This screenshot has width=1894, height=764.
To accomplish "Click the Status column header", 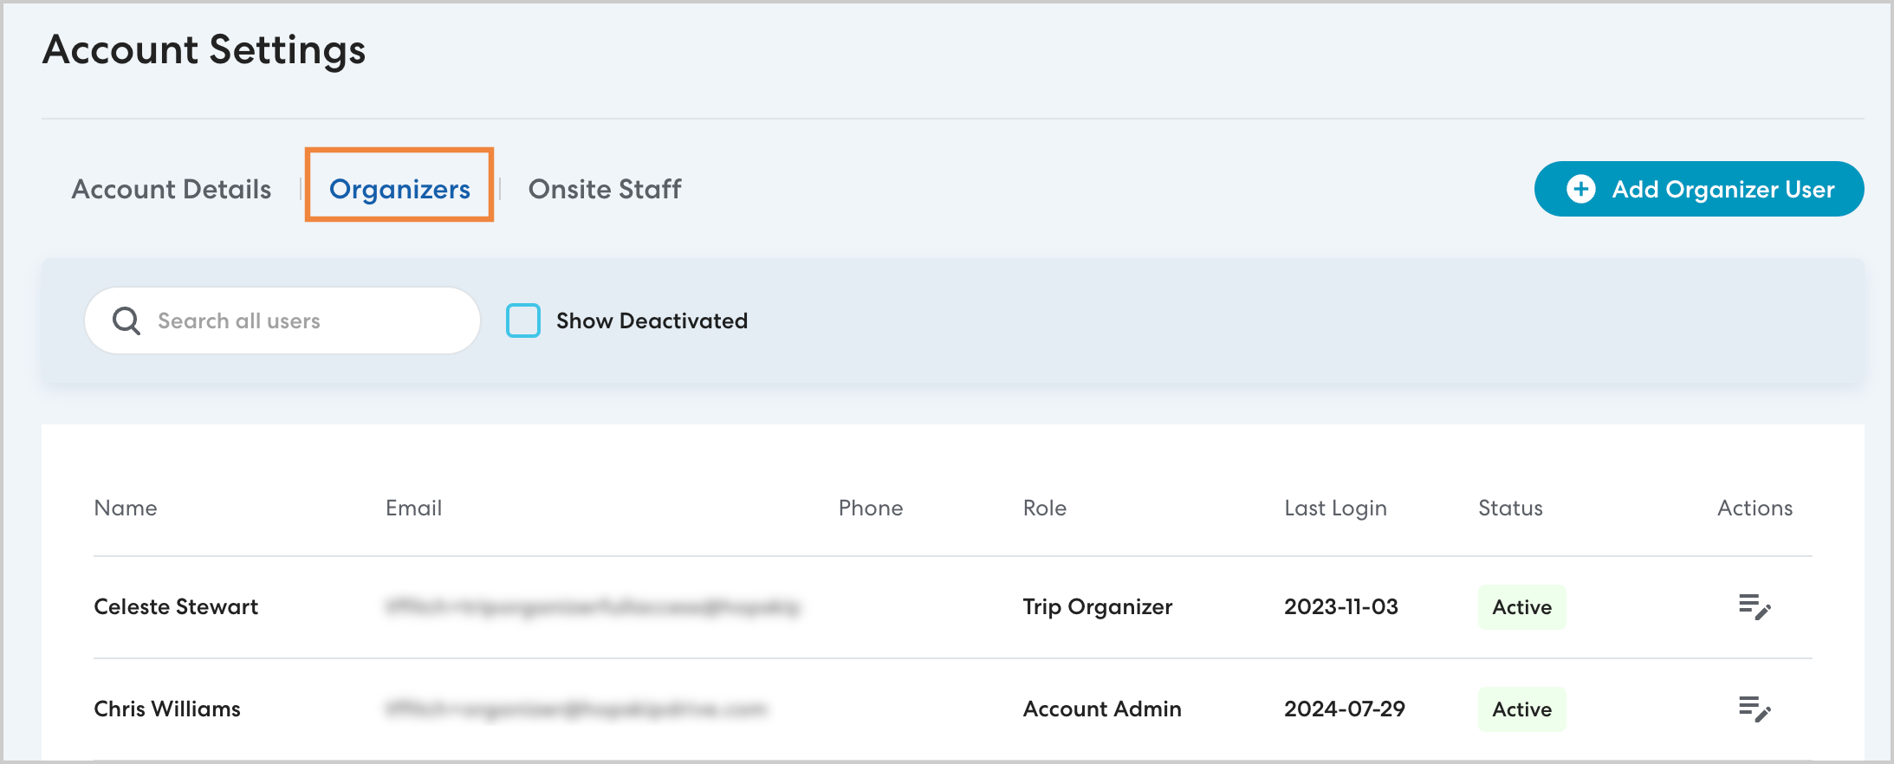I will 1510,508.
